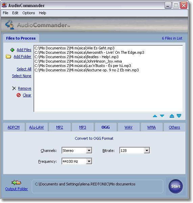The image size is (193, 203).
Task: Click the Files to Process tab
Action: (x=21, y=38)
